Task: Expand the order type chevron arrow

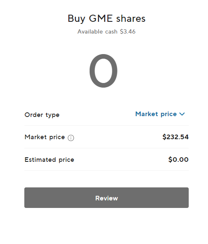Action: point(182,114)
